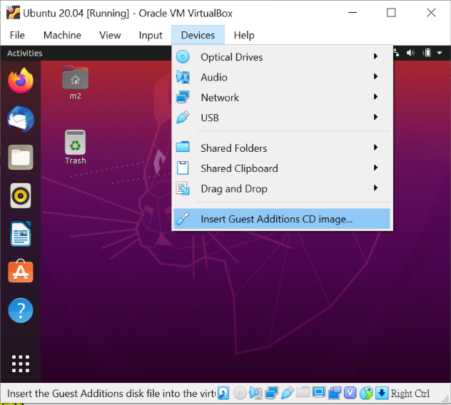Click the audio status bar icon
Screen dimensions: 451x405
pyautogui.click(x=255, y=393)
